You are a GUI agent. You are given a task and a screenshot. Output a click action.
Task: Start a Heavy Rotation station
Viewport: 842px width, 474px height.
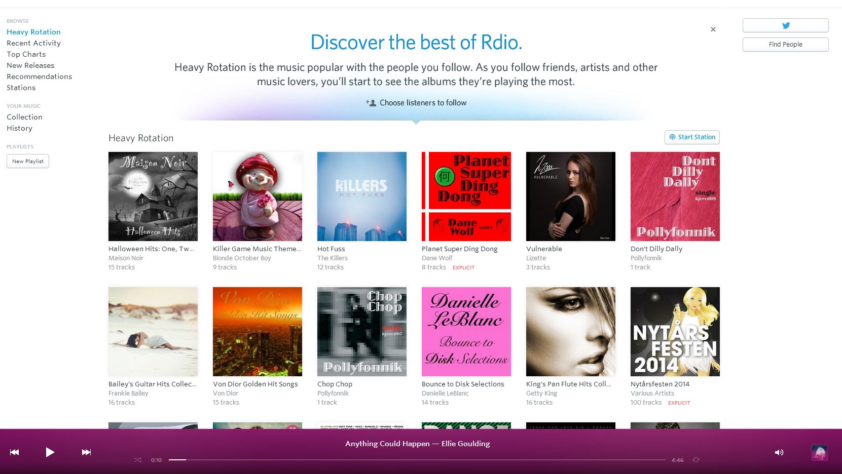692,137
